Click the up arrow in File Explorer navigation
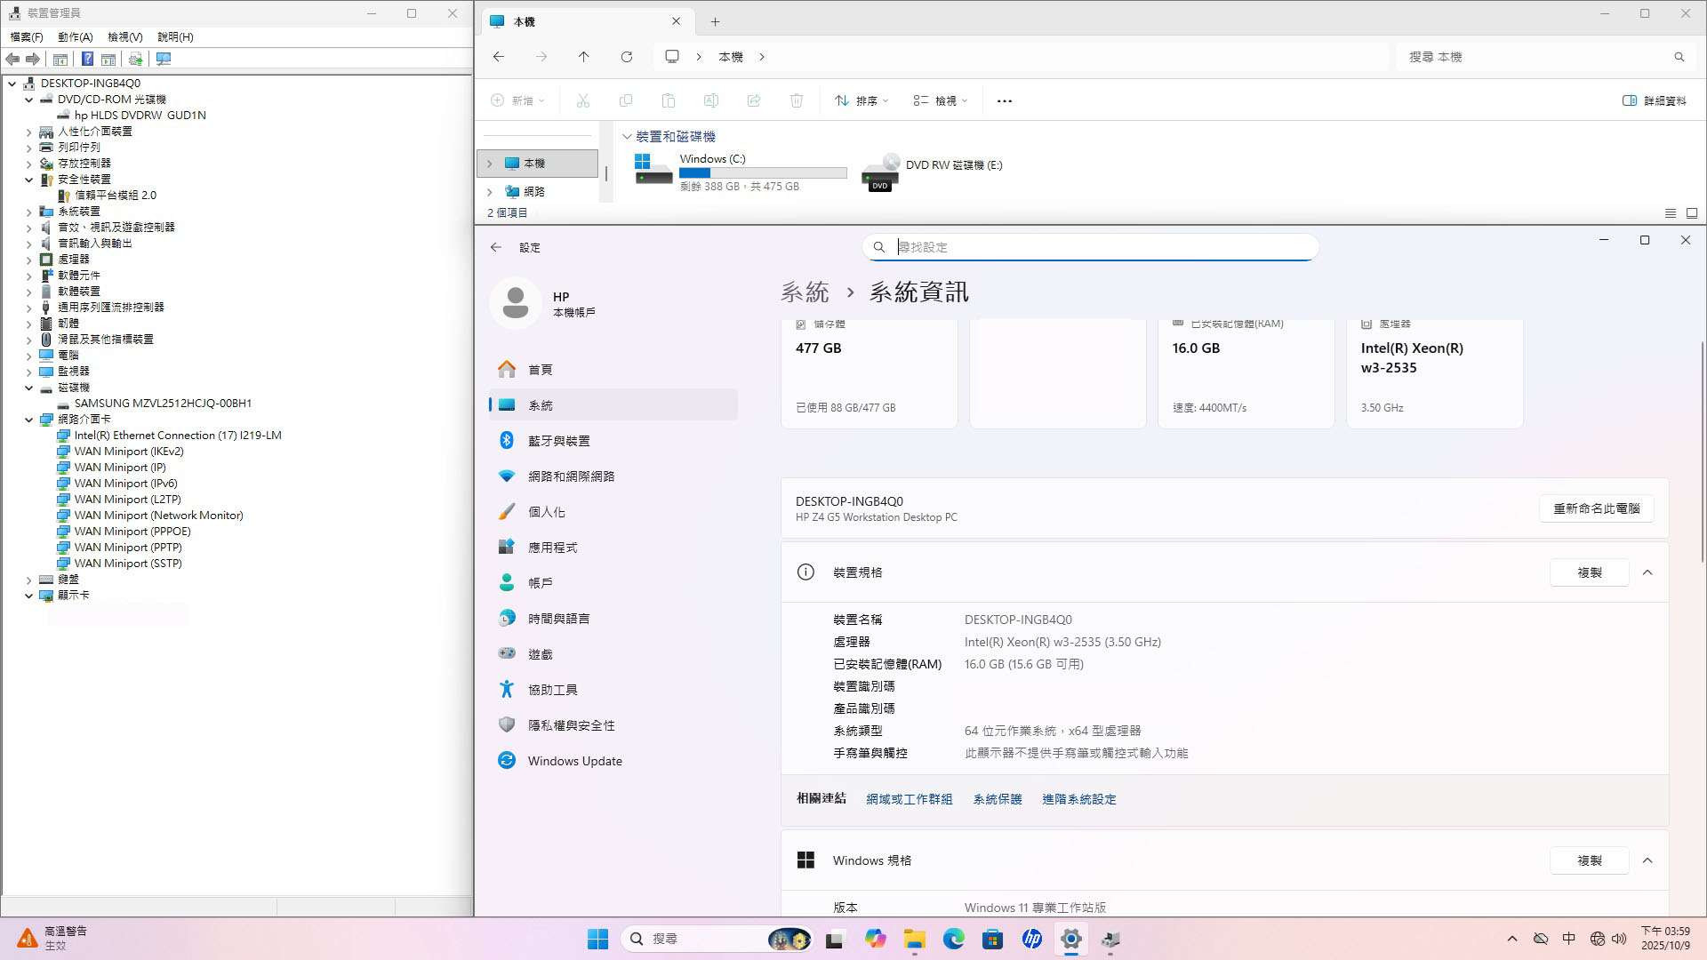 [x=584, y=57]
